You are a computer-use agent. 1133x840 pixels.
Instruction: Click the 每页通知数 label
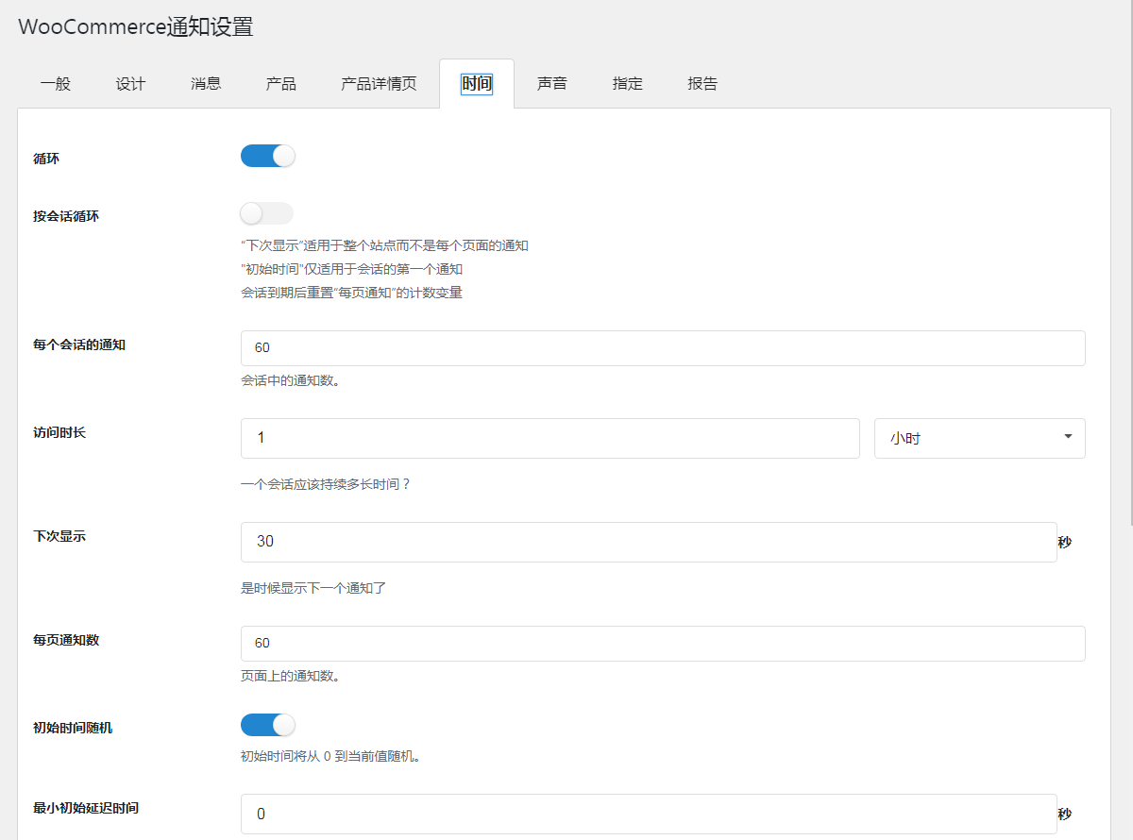66,640
